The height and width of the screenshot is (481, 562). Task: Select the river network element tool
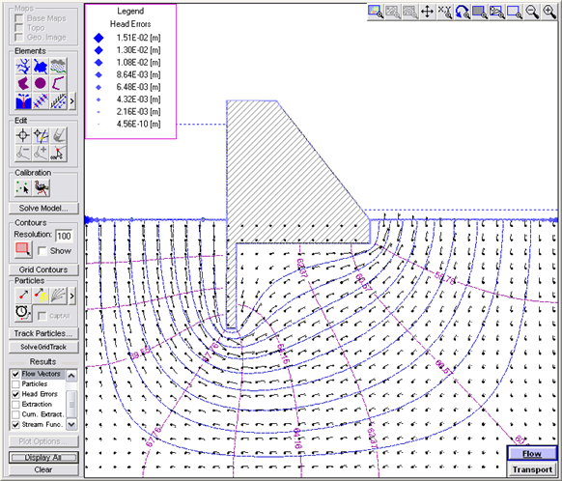tap(23, 67)
